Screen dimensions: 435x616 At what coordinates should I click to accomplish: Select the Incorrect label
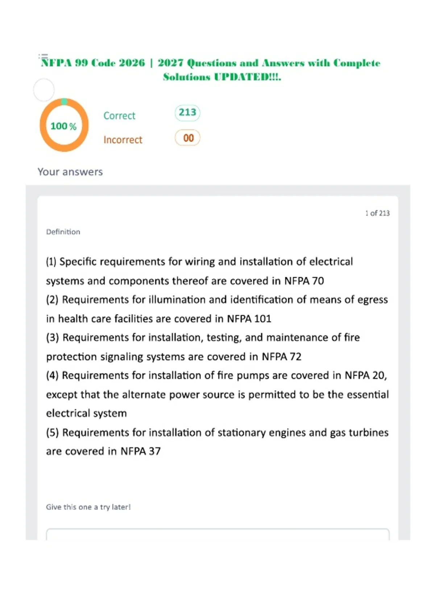coord(123,140)
